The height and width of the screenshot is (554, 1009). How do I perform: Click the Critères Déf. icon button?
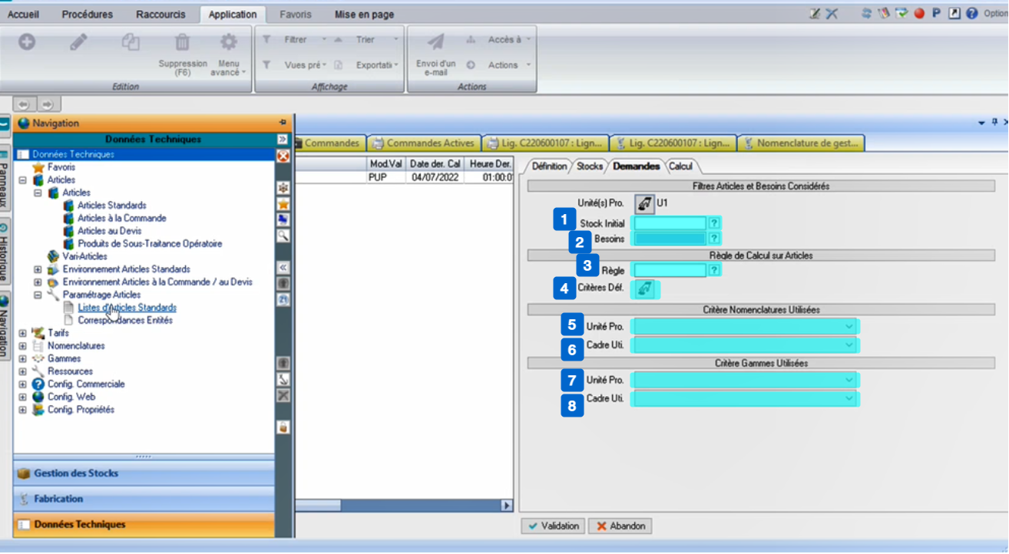pyautogui.click(x=645, y=289)
